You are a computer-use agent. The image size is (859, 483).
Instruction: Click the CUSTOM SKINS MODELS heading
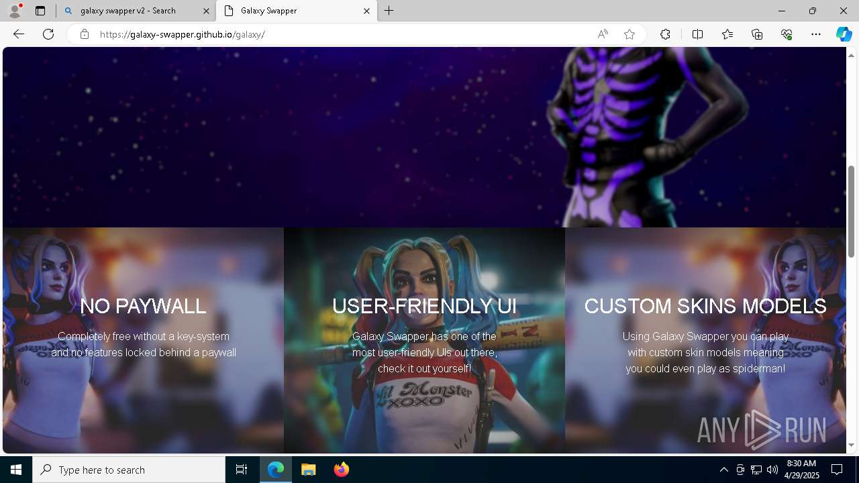click(705, 306)
